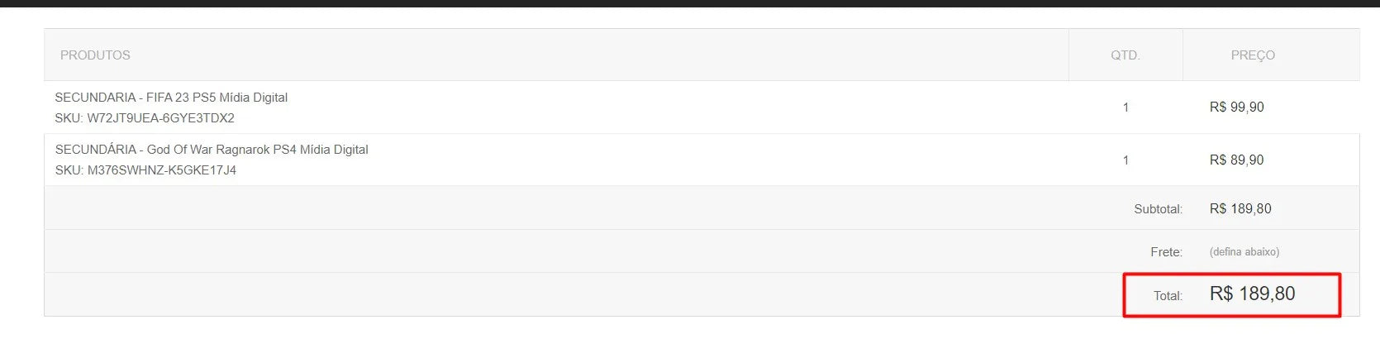
Task: Click the "(defina abaixo)" shipping note
Action: tap(1244, 252)
